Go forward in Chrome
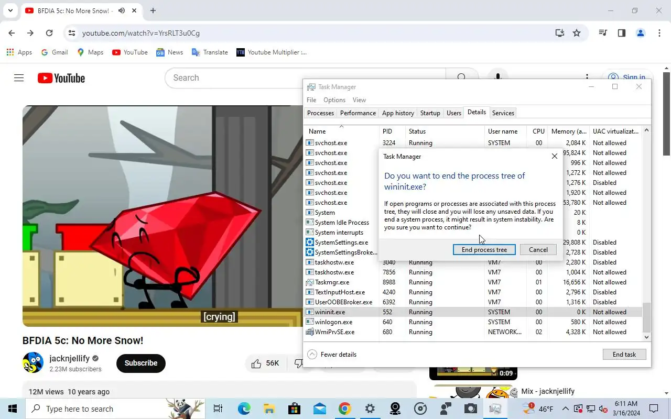This screenshot has height=419, width=671. tap(30, 33)
